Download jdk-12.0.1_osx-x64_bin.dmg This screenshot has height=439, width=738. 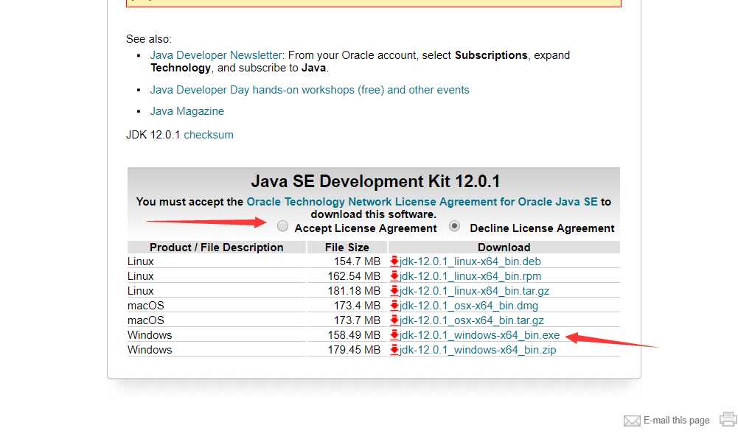[x=468, y=306]
